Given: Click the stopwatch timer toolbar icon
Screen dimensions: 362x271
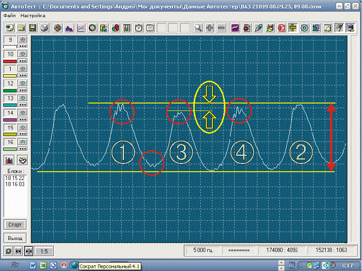Looking at the screenshot, I should (x=138, y=28).
